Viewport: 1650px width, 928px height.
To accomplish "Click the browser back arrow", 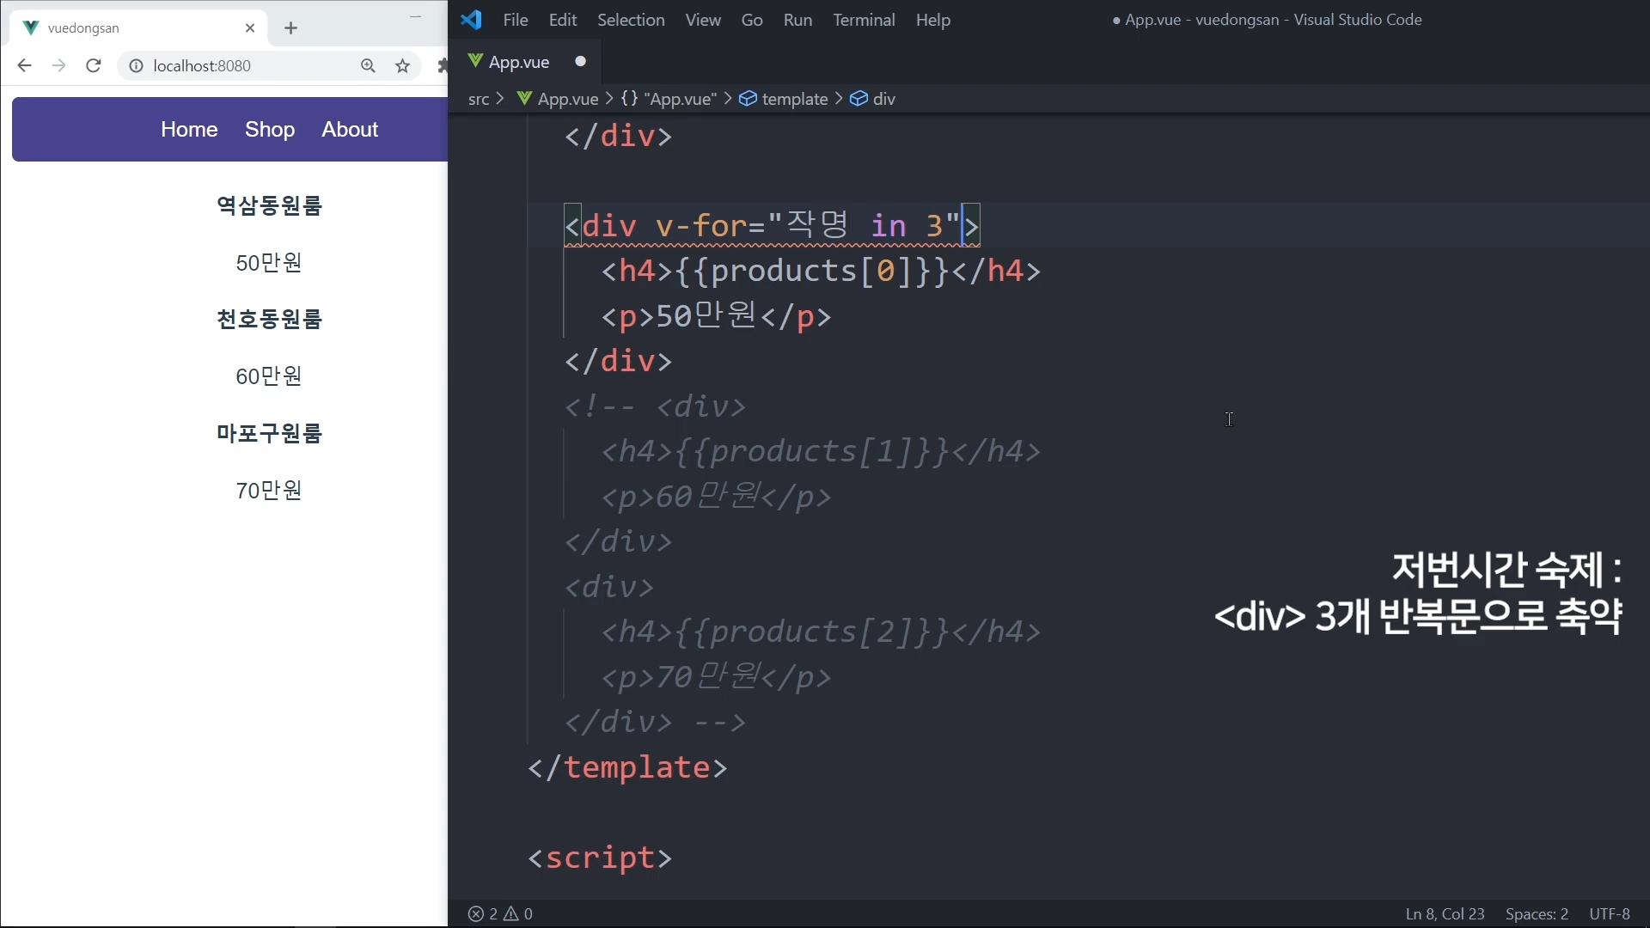I will pos(24,66).
